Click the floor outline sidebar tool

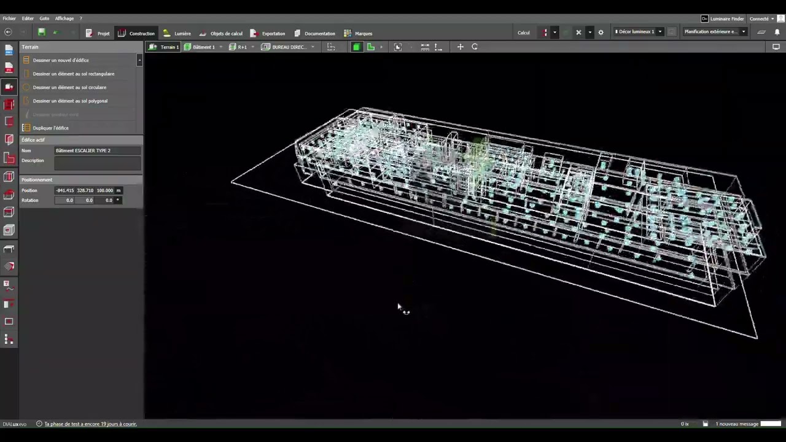9,122
